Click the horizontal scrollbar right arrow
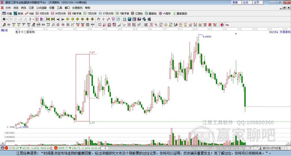Image resolution: width=291 pixels, height=156 pixels. click(250, 148)
